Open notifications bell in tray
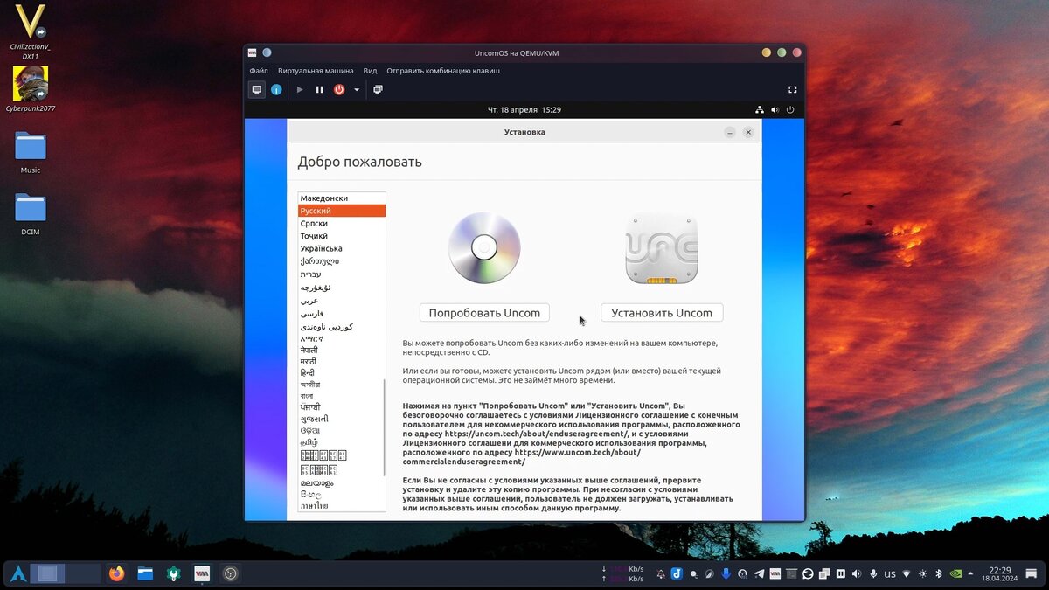The width and height of the screenshot is (1049, 590). [661, 574]
